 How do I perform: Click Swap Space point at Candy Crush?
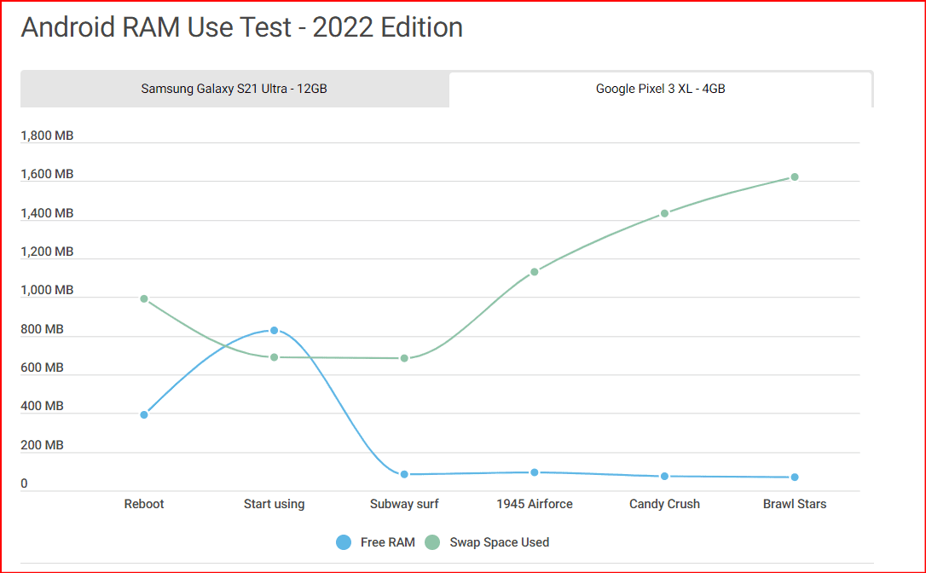click(x=664, y=213)
